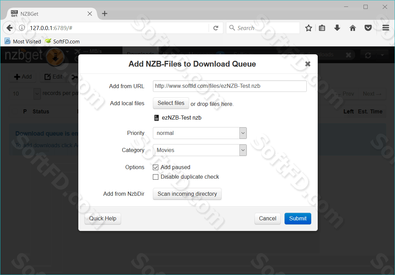395x275 pixels.
Task: Open the Category dropdown set to Movies
Action: tap(199, 150)
